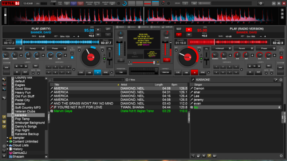Toggle left deck headphone cue button

click(x=121, y=60)
